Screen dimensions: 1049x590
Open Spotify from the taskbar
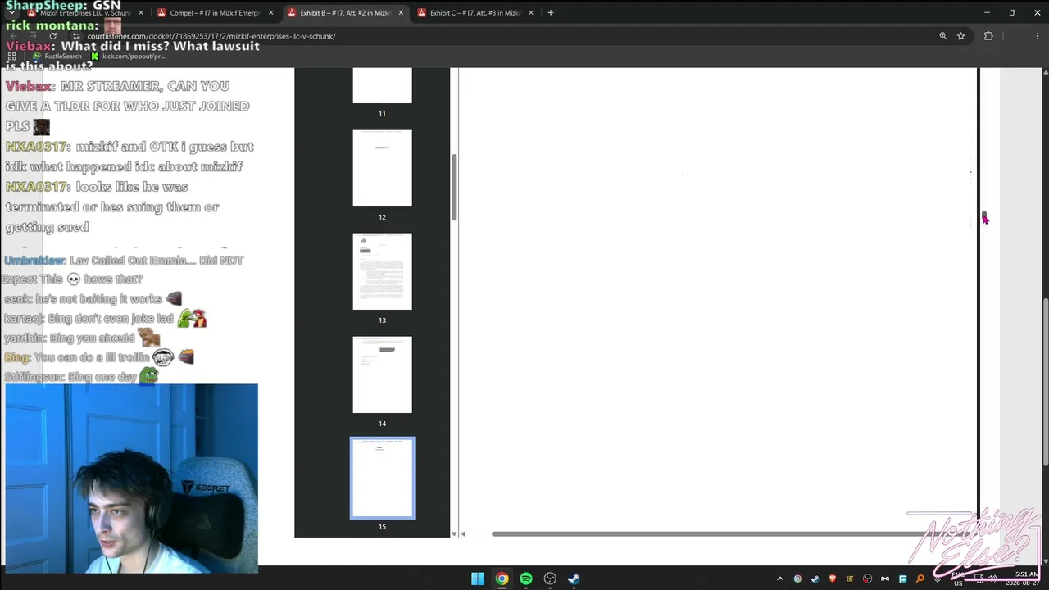pyautogui.click(x=526, y=579)
